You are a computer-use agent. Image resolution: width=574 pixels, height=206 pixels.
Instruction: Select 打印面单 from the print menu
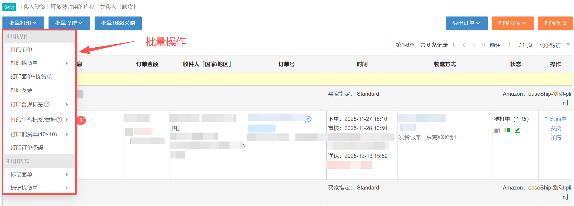pyautogui.click(x=22, y=50)
